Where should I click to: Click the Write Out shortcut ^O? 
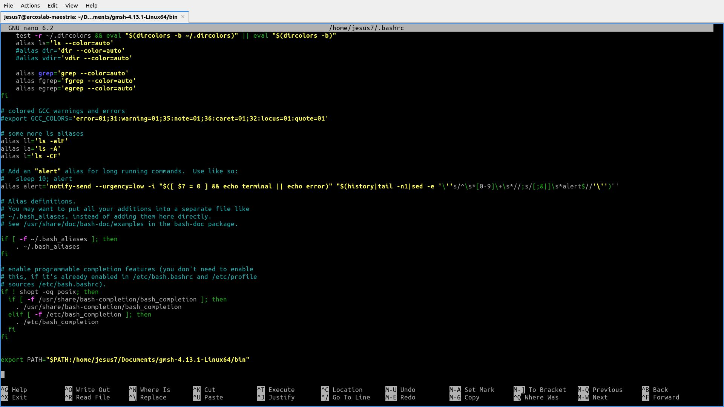point(87,390)
